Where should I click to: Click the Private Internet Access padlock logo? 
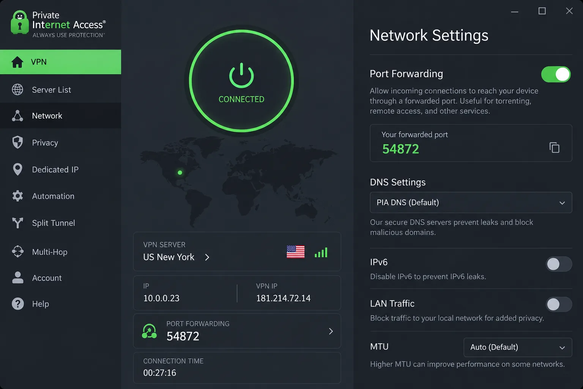[x=19, y=22]
